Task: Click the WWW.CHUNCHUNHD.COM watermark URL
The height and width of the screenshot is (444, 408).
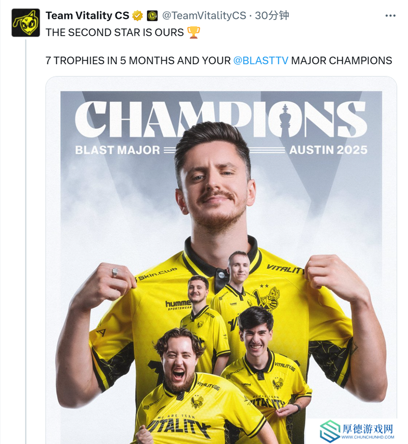Action: coord(368,437)
